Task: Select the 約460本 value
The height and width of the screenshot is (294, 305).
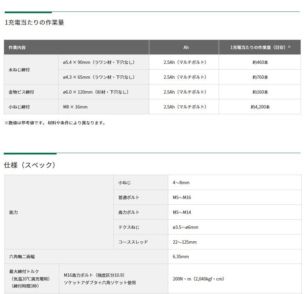Action: pos(260,62)
